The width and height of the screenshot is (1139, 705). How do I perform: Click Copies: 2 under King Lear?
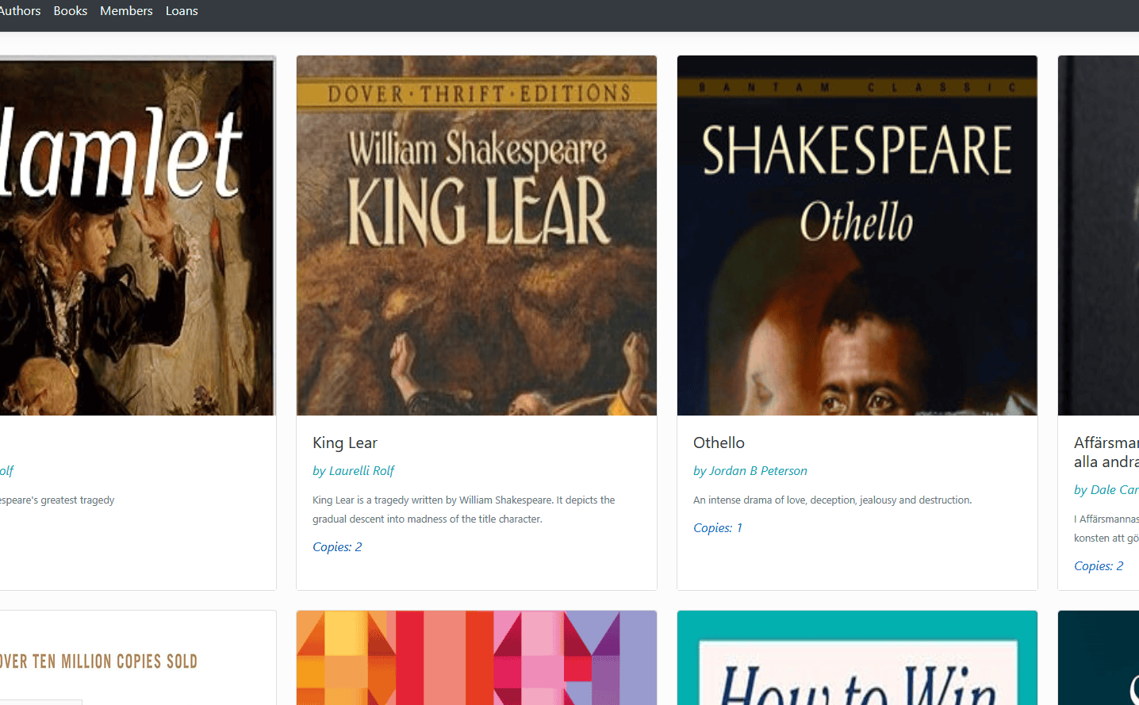click(337, 547)
